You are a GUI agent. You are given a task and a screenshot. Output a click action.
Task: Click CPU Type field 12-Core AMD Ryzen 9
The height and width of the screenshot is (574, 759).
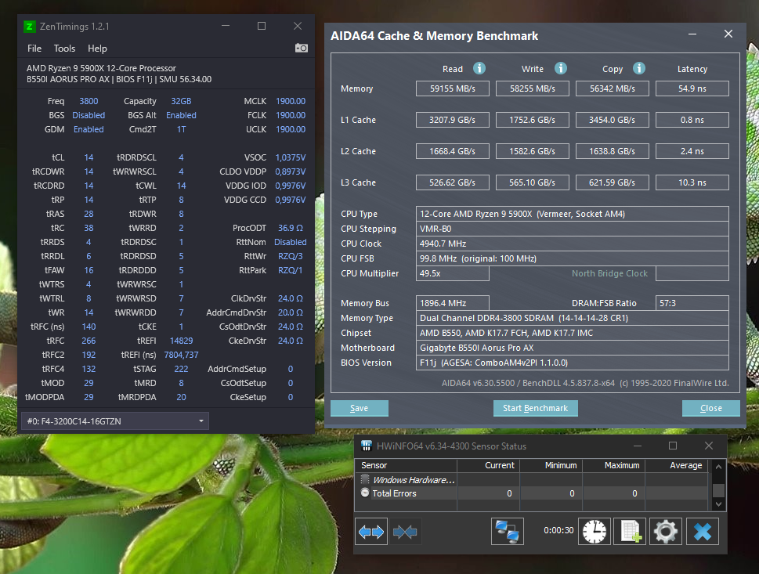(572, 214)
